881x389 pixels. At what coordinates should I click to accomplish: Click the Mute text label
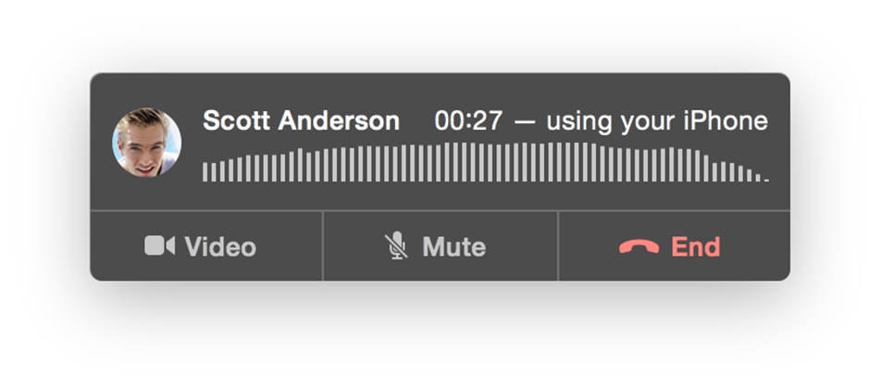pos(453,246)
